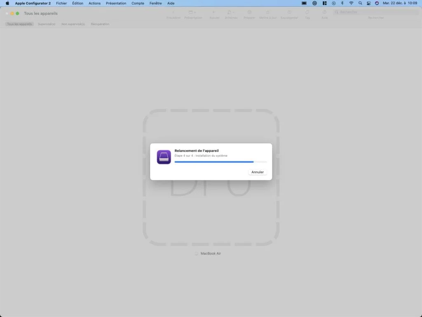
Task: Open the Fenêtre menu
Action: coord(155,3)
